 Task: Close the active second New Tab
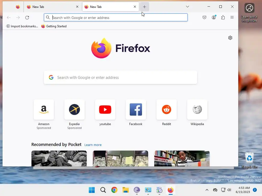(x=135, y=7)
